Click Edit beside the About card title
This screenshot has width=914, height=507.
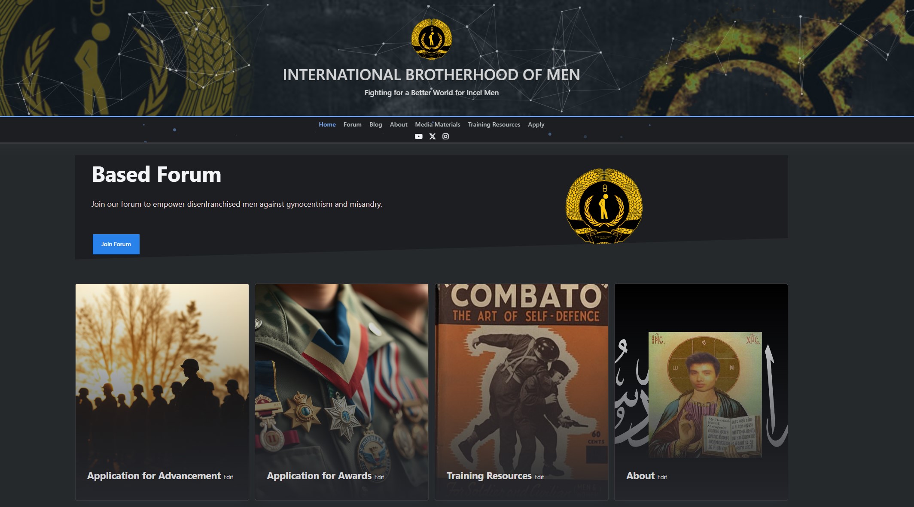[x=662, y=477]
